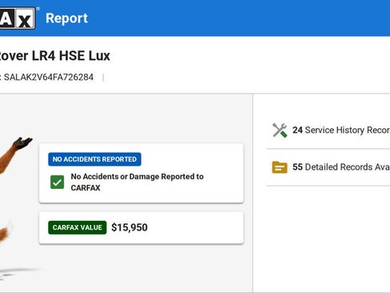Open the 24 Service History Records row

(328, 130)
